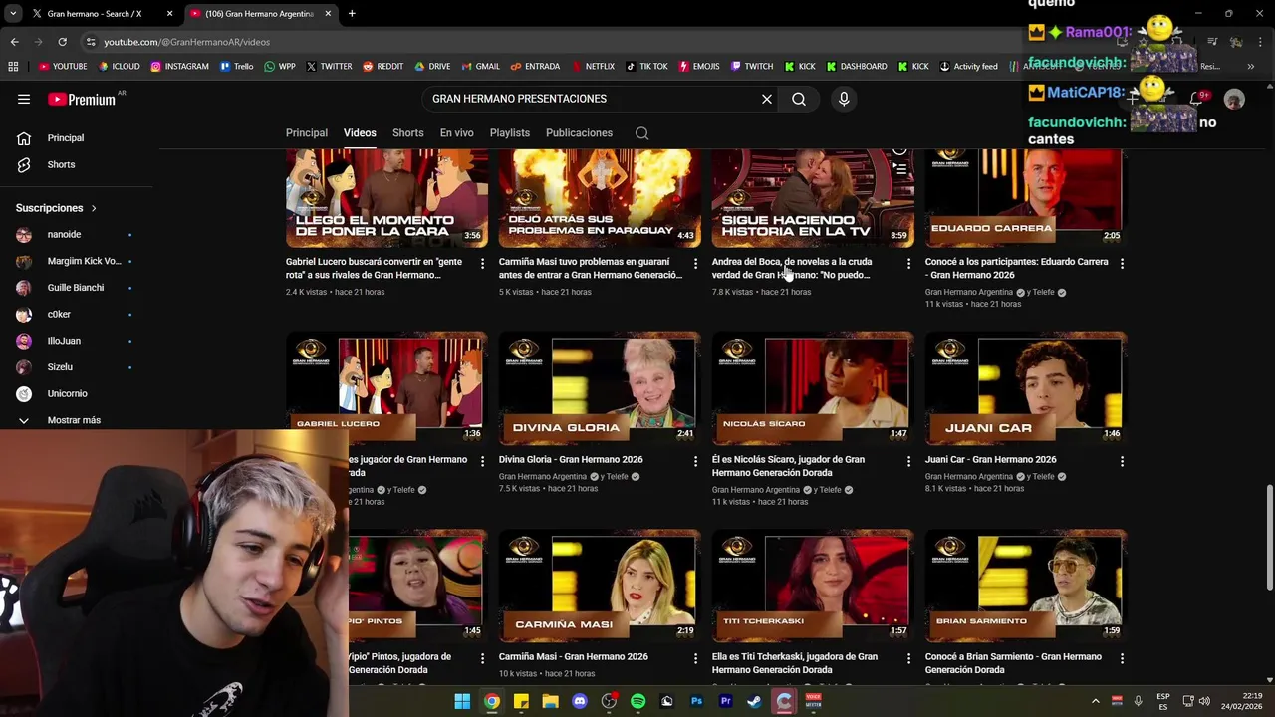1275x717 pixels.
Task: Click the search magnifier button
Action: 799,99
